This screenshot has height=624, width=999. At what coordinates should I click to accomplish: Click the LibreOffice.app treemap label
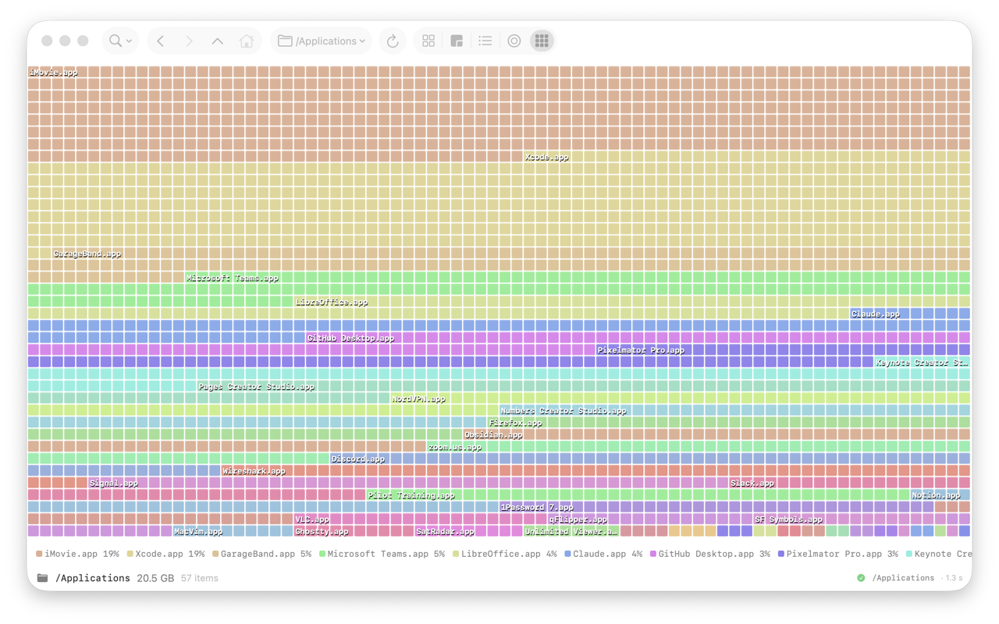click(332, 303)
